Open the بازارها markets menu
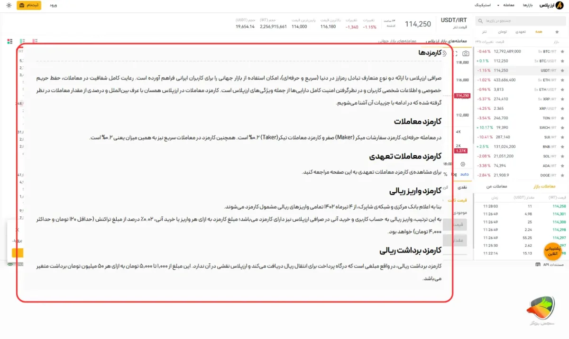The image size is (569, 339). pos(528,5)
